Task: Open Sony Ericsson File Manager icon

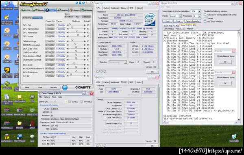Action: coord(7,19)
